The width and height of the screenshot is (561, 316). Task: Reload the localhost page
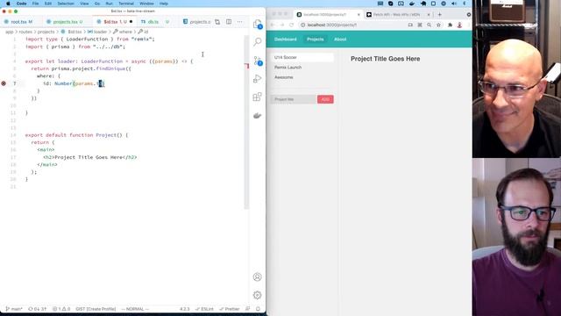291,25
